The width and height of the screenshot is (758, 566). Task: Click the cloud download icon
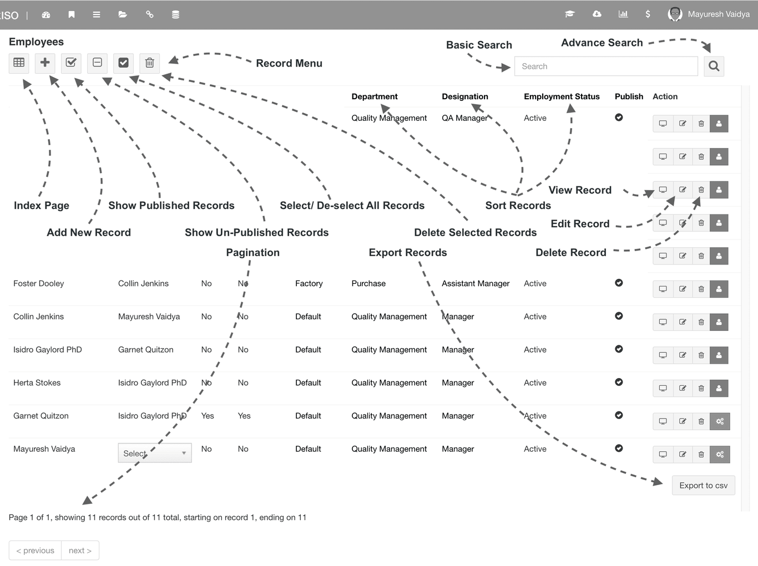597,14
